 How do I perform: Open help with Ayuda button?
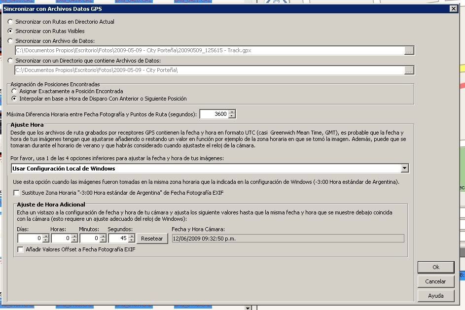435,296
